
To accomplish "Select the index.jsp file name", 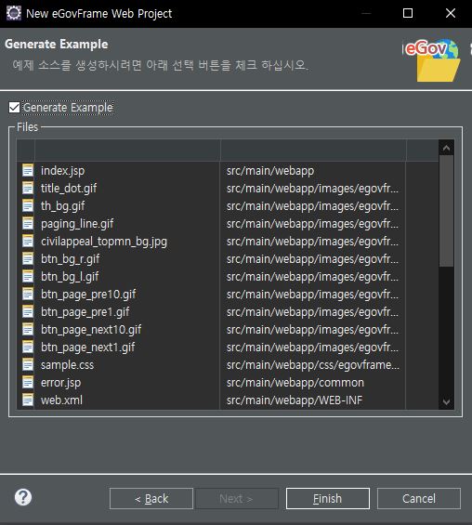I will [62, 171].
